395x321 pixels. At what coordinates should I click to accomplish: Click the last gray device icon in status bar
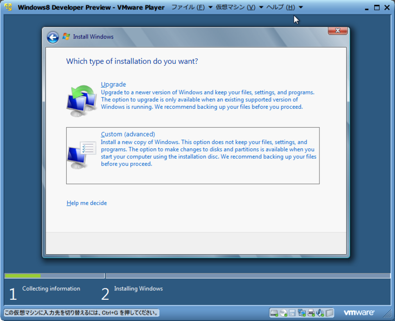coord(329,313)
